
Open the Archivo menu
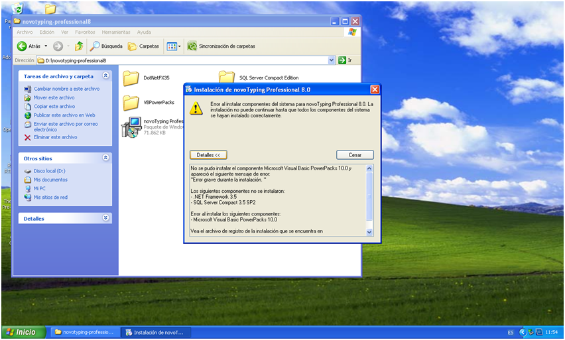pyautogui.click(x=25, y=32)
